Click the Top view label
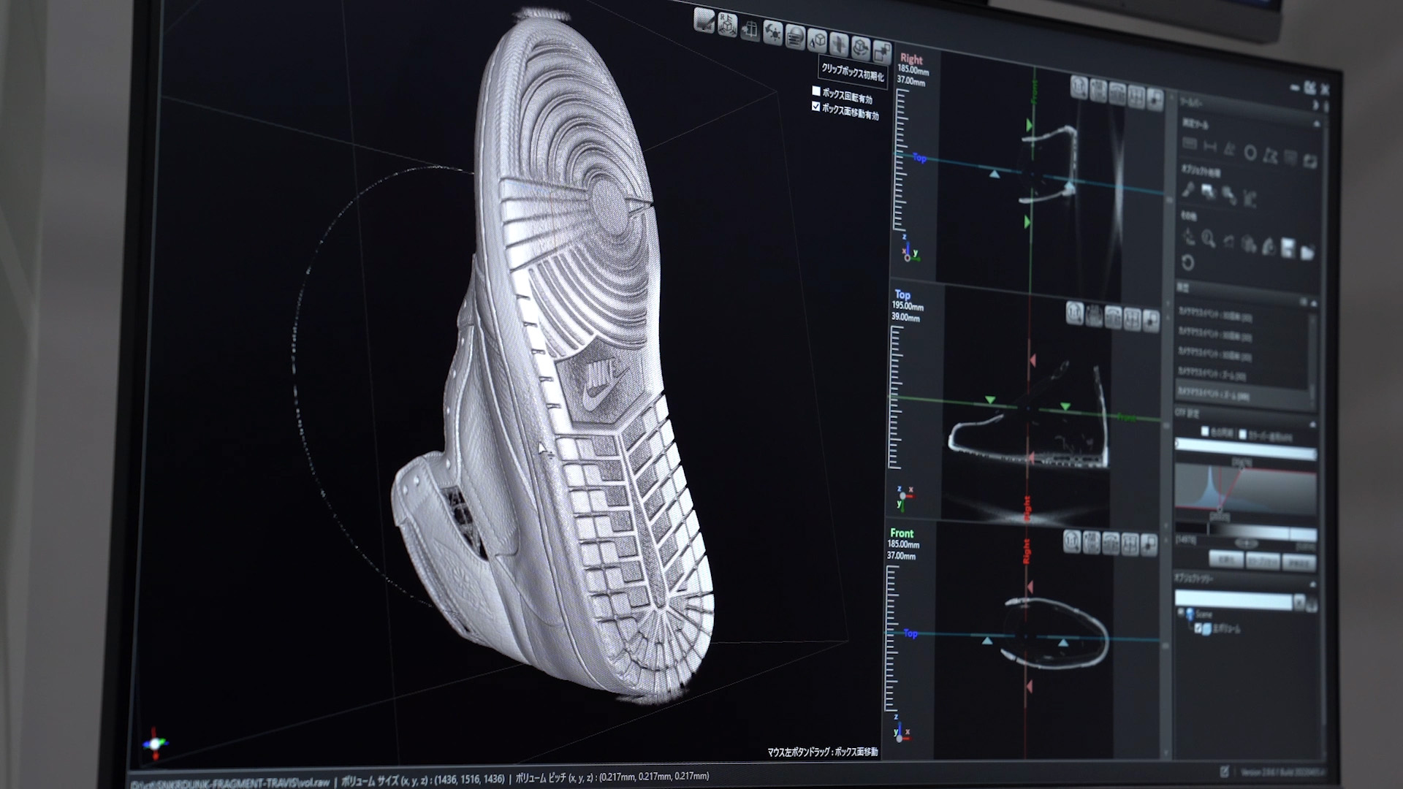 tap(902, 294)
